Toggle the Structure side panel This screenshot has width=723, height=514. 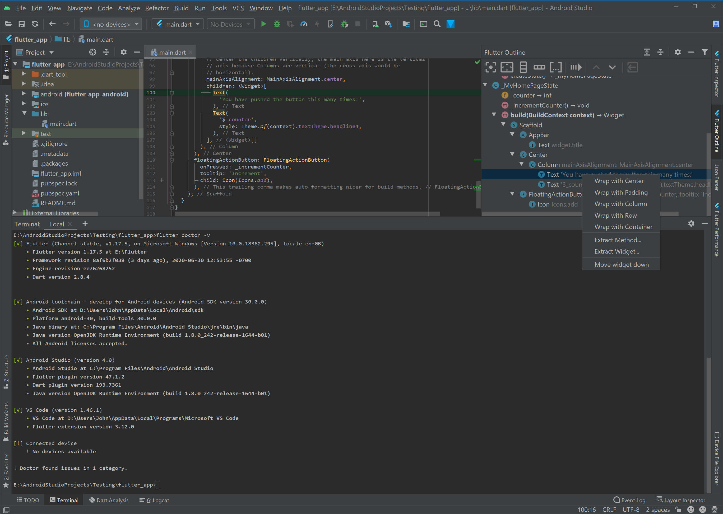6,372
